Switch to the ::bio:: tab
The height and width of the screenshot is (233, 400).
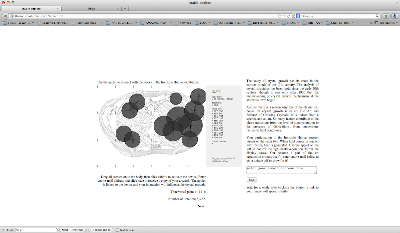click(91, 9)
